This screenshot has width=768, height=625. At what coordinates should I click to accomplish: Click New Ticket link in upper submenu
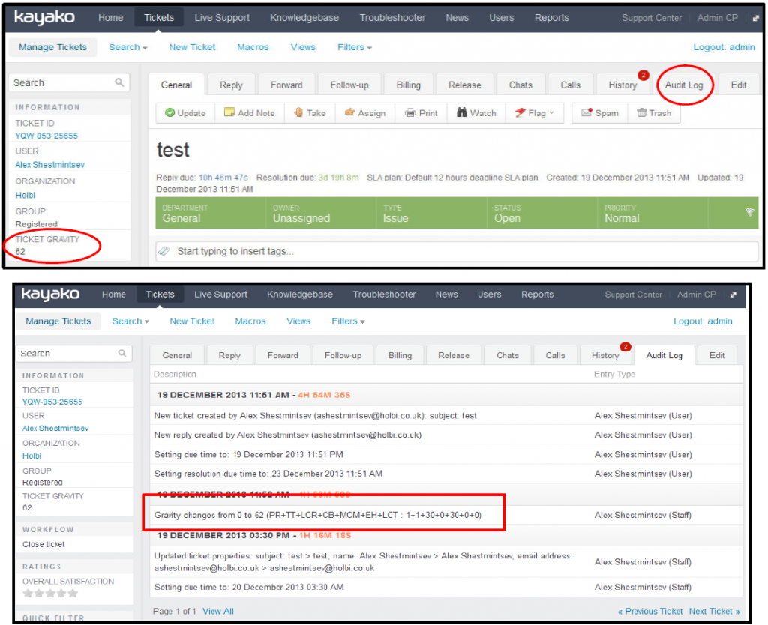(192, 47)
